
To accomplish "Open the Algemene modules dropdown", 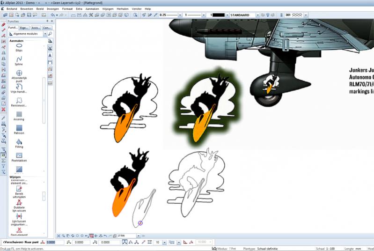I will coord(45,34).
